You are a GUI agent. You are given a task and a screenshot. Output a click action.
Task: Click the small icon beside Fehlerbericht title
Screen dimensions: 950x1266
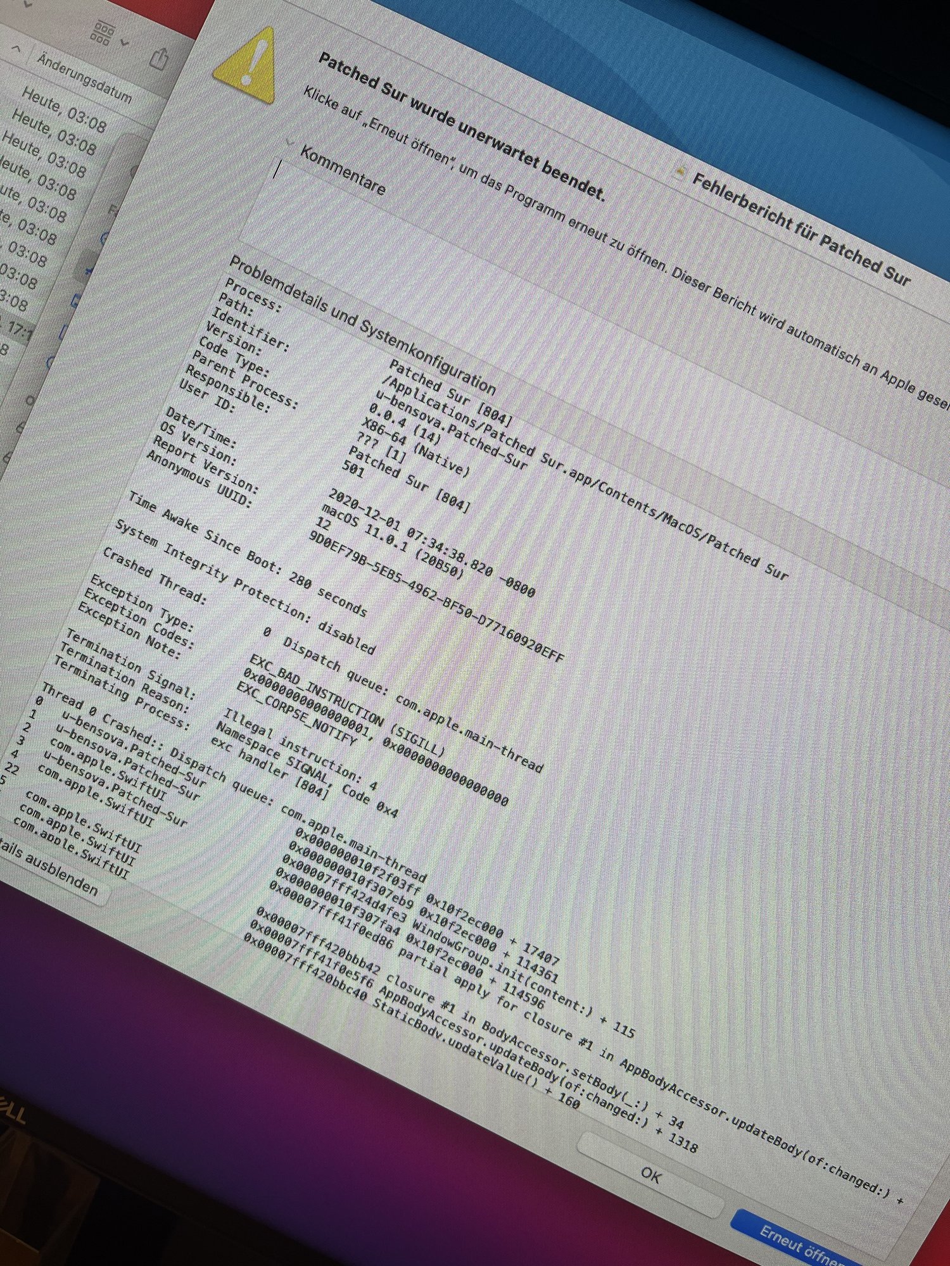(681, 171)
